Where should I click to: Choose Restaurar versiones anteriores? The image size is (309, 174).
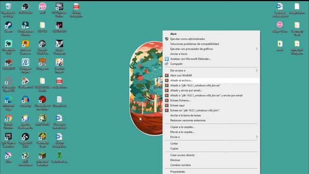point(211,120)
